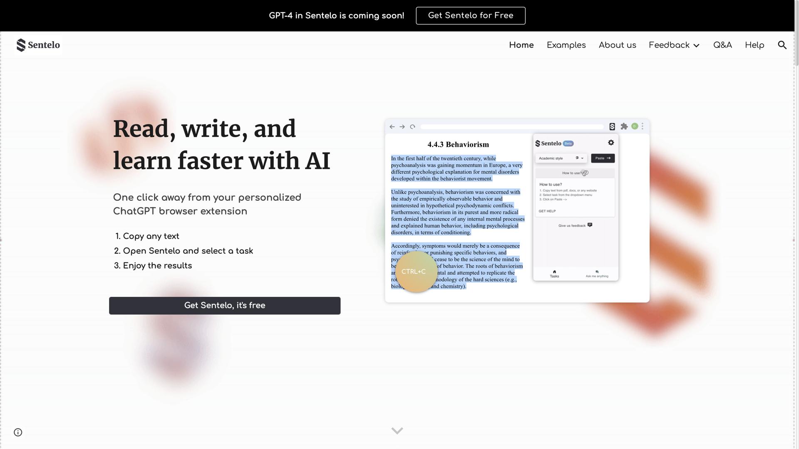Click the page's vertical scrollbar thumb
The image size is (799, 449).
point(797,33)
